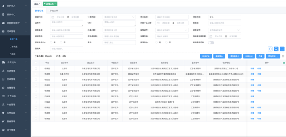Screen dimensions: 286x137
Task: Expand the 仓储管理 sidebar menu
Action: pyautogui.click(x=26, y=88)
